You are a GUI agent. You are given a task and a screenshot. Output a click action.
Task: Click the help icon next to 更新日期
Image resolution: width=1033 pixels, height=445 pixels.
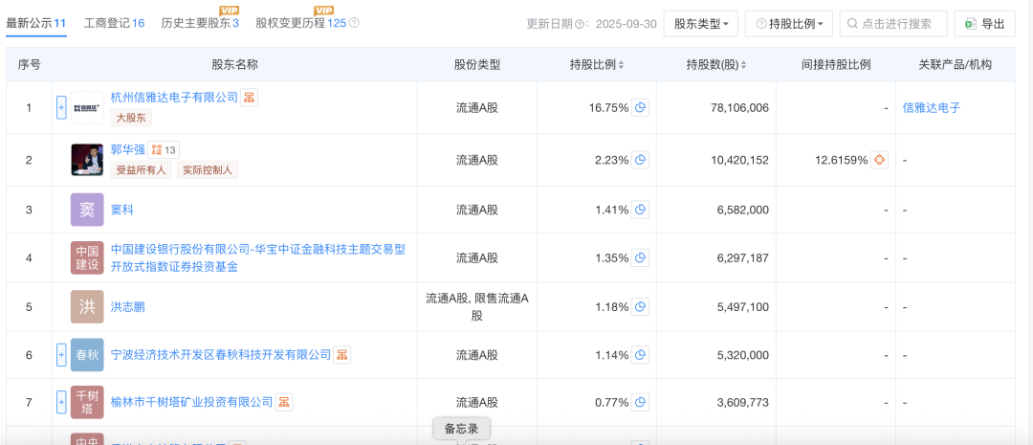[x=580, y=24]
